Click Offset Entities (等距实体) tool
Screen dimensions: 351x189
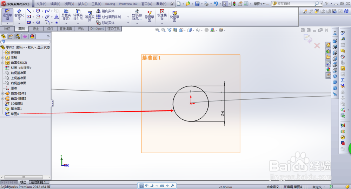[x=90, y=16]
